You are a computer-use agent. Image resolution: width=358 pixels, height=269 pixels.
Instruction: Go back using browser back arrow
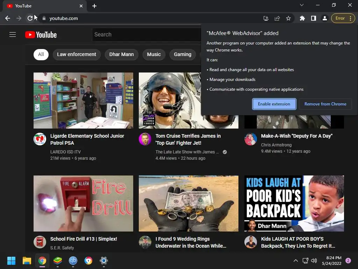[x=8, y=18]
